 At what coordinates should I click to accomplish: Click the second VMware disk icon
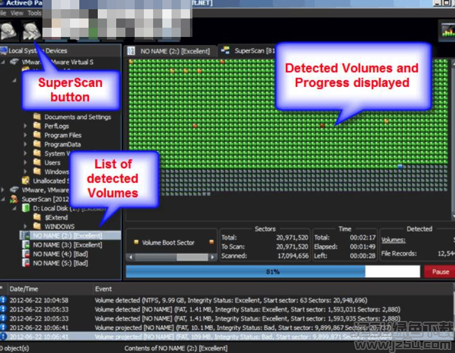[14, 190]
